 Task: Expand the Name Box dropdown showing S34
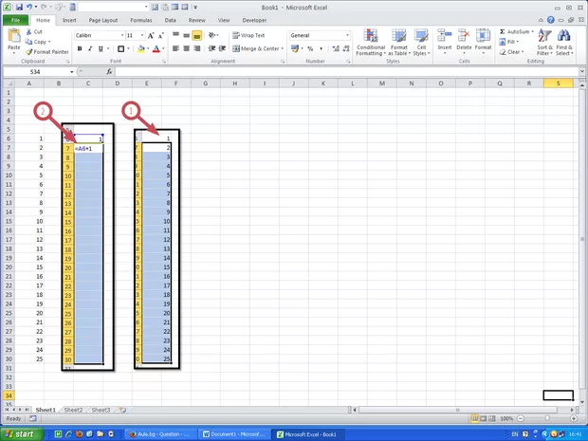tap(70, 71)
